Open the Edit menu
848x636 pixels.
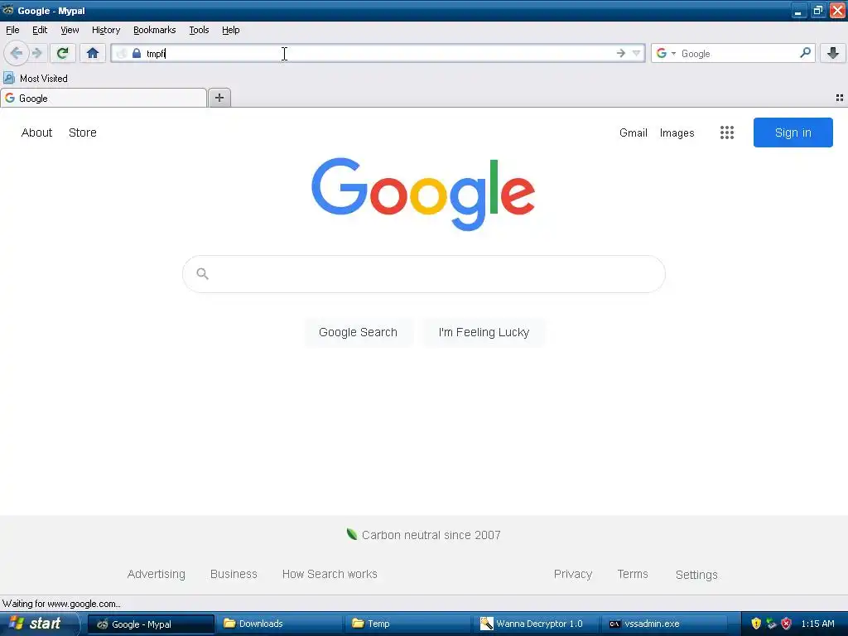pos(40,30)
